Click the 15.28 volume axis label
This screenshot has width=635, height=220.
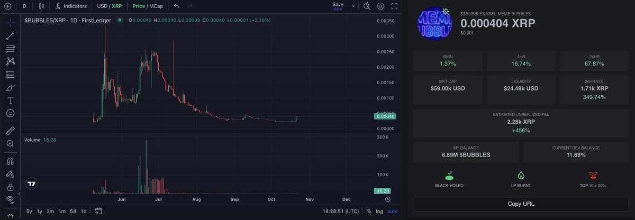point(382,190)
